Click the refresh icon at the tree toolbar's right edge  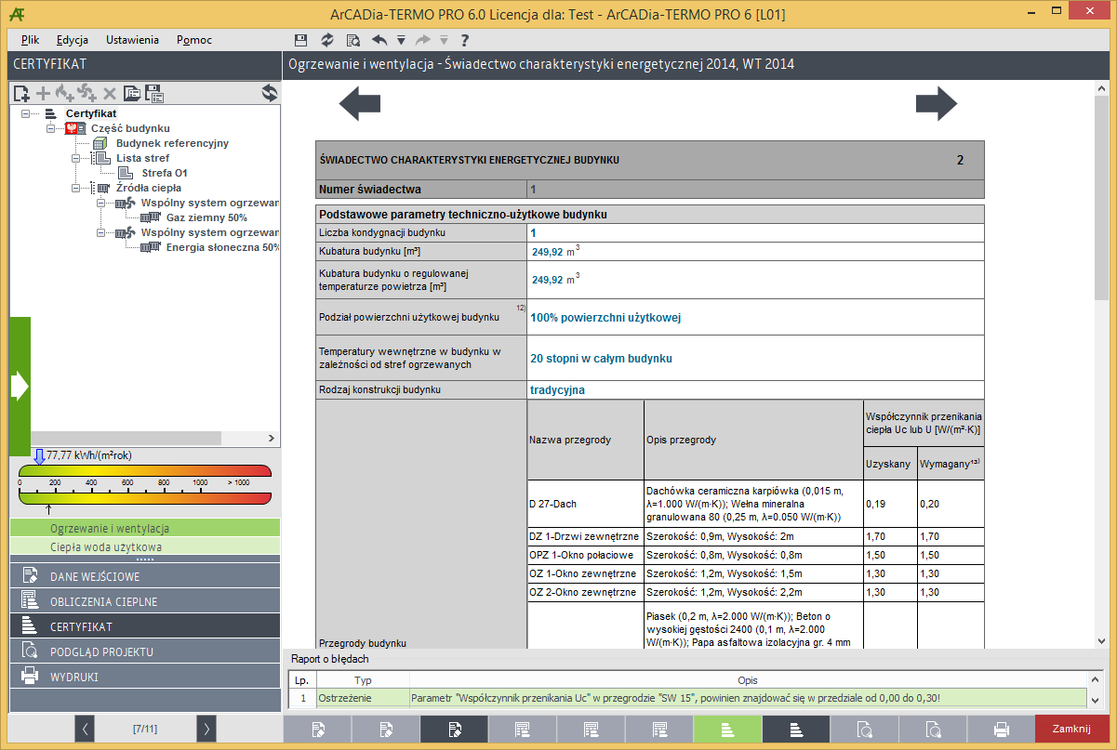[269, 93]
